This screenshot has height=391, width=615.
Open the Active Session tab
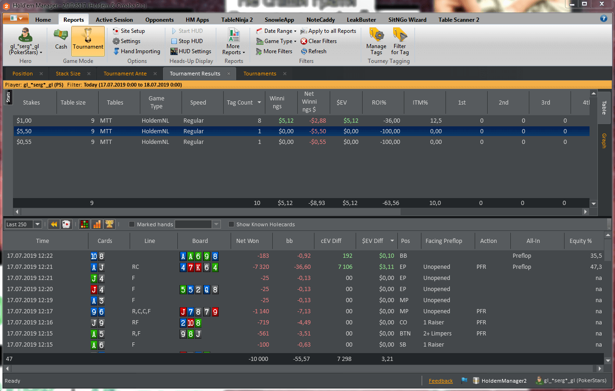[x=114, y=20]
